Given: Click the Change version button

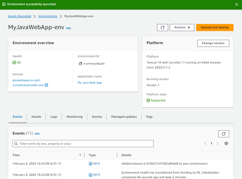Looking at the screenshot, I should 213,43.
